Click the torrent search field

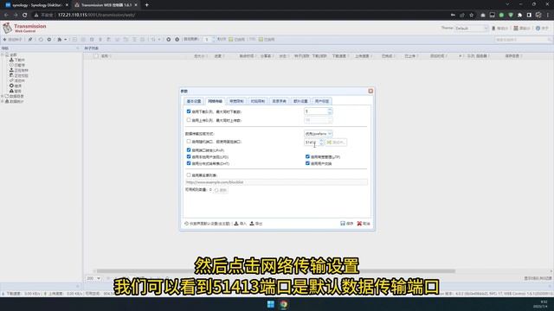[x=523, y=40]
